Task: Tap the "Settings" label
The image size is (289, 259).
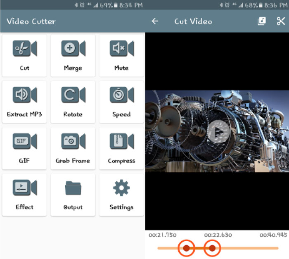Action: pos(121,207)
